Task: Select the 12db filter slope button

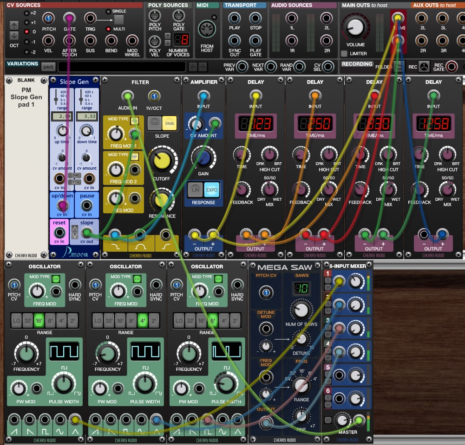Action: 154,122
